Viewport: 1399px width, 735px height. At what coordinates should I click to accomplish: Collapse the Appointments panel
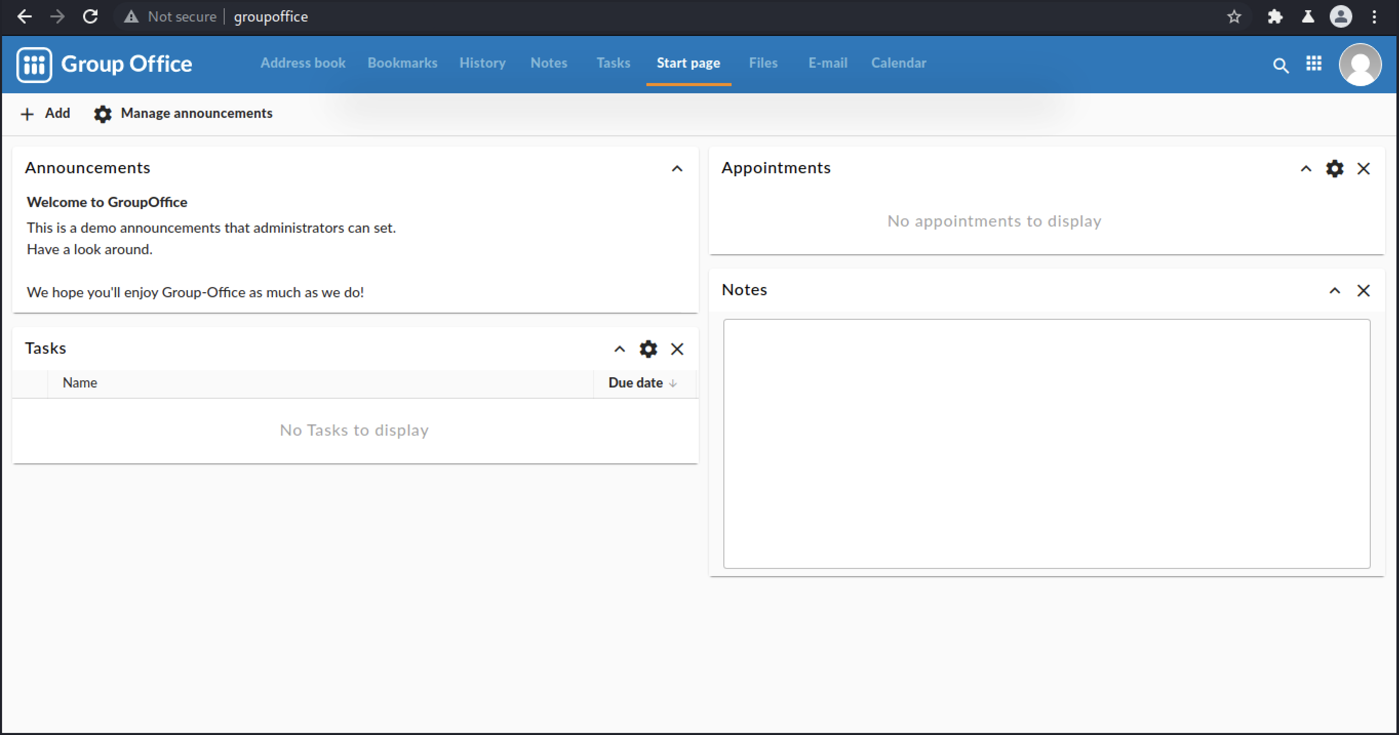click(1306, 169)
